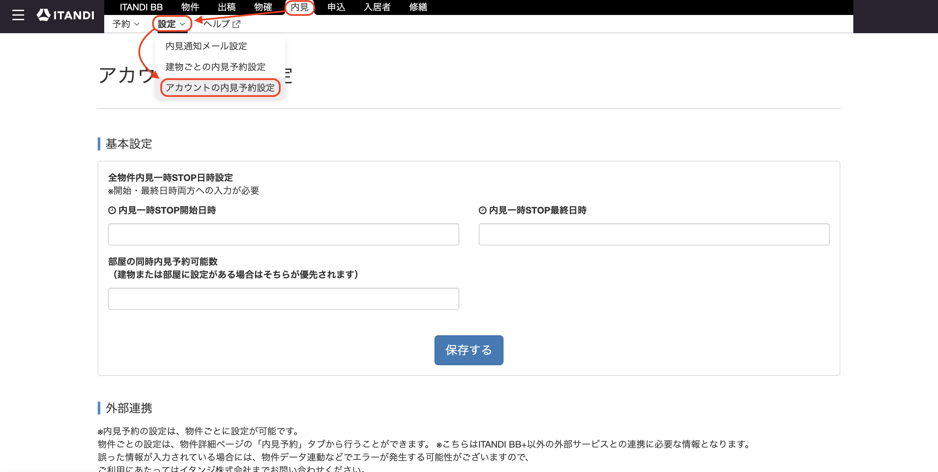
Task: Switch to the 入居者 tab
Action: 377,7
